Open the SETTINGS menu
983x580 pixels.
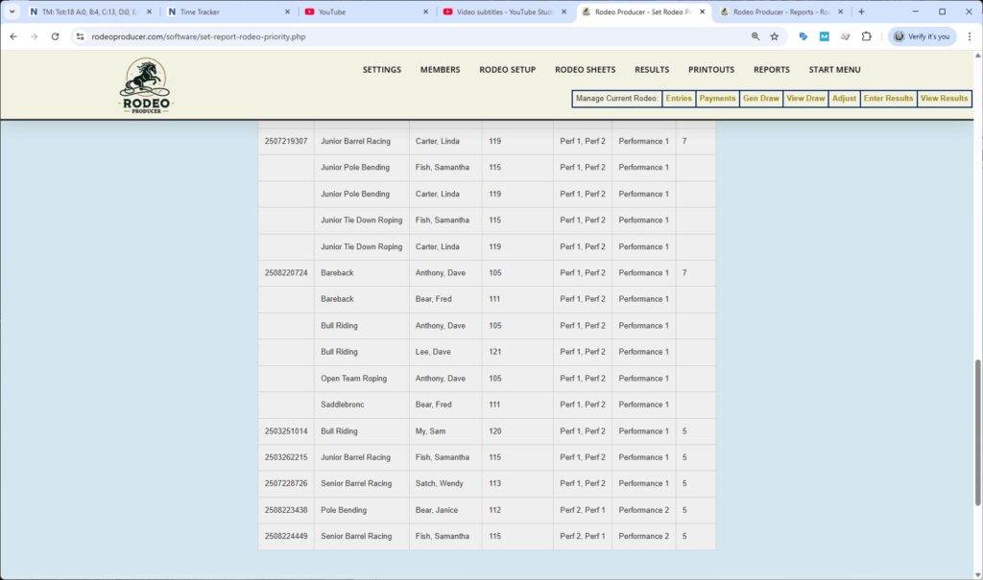click(x=381, y=69)
